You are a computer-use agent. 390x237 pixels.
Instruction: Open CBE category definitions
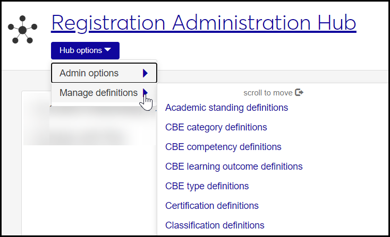coord(216,127)
